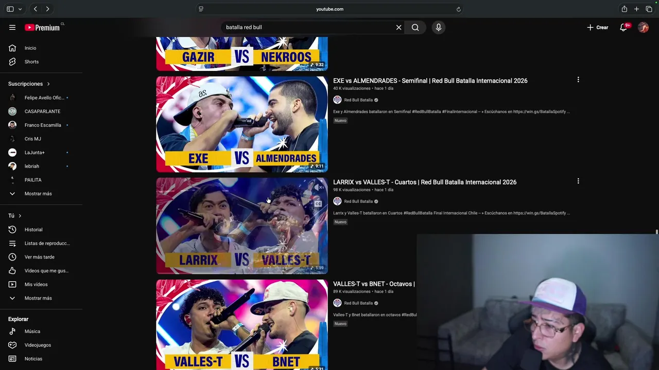Open more options for EXE vs ALMENDRADES
659x370 pixels.
click(x=578, y=80)
